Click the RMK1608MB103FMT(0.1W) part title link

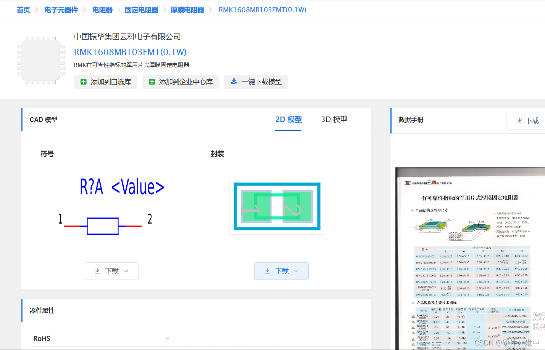coord(130,52)
